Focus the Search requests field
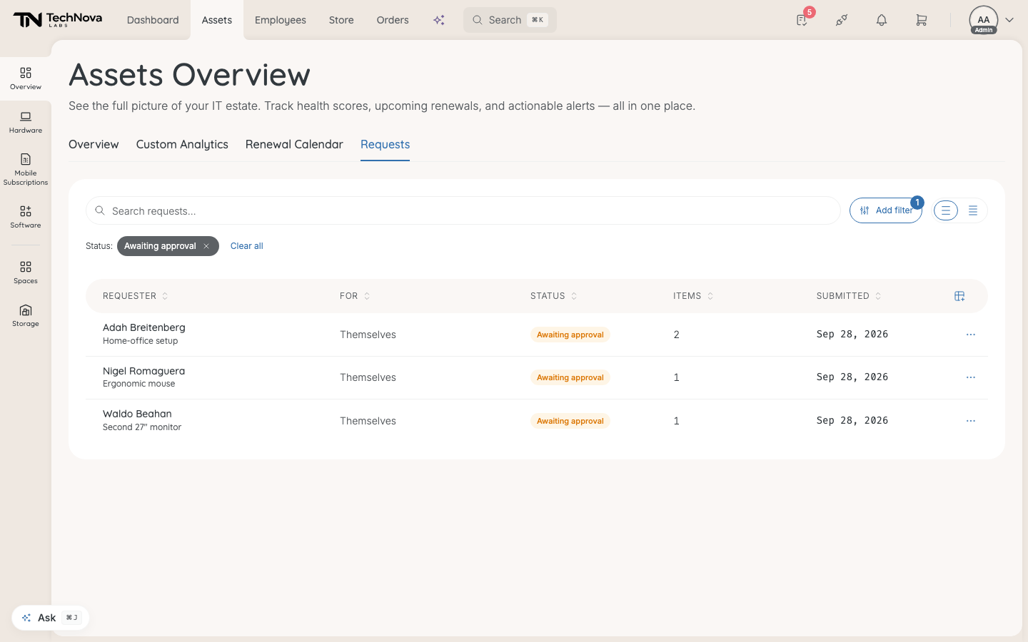Image resolution: width=1028 pixels, height=642 pixels. (x=463, y=210)
